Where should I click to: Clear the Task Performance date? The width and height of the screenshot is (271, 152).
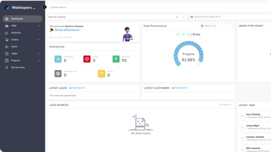[231, 26]
